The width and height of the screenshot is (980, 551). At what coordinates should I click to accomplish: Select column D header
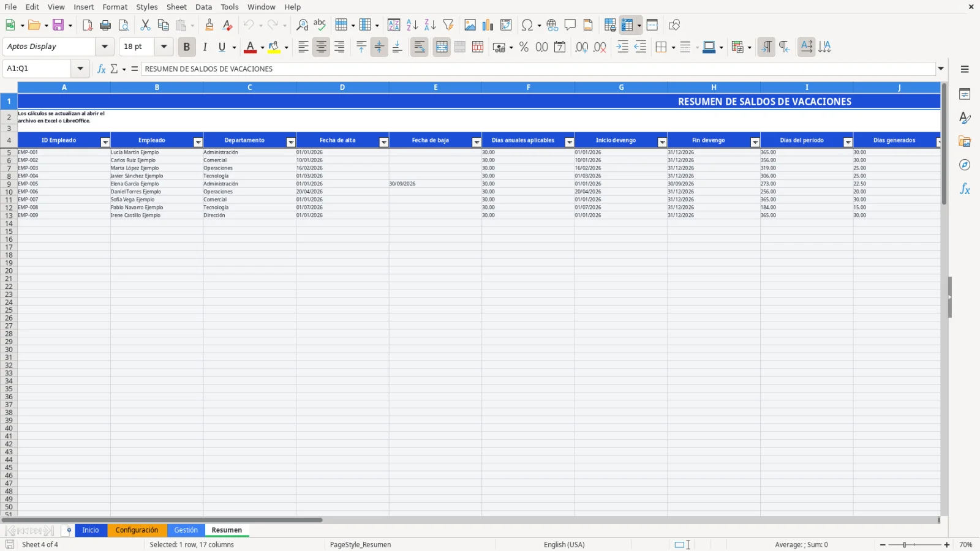pos(342,88)
